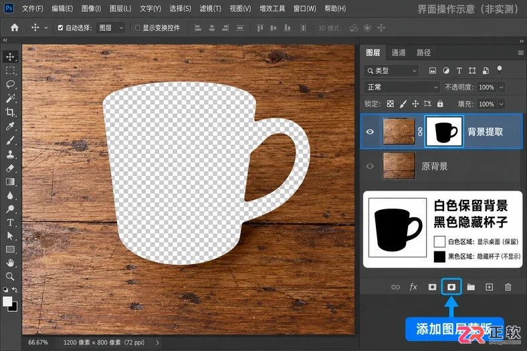Open the 填充 slider arrow
Image resolution: width=527 pixels, height=351 pixels.
(501, 104)
